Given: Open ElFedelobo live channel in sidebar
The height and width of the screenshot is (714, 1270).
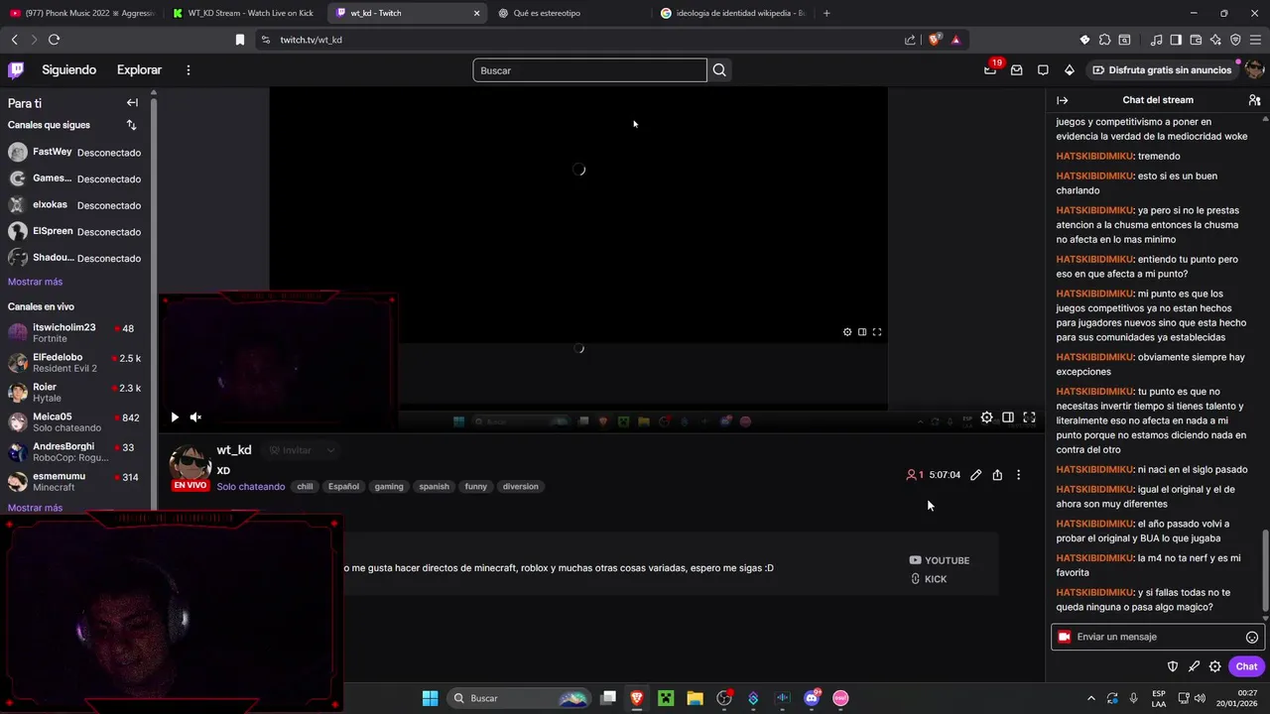Looking at the screenshot, I should point(76,362).
